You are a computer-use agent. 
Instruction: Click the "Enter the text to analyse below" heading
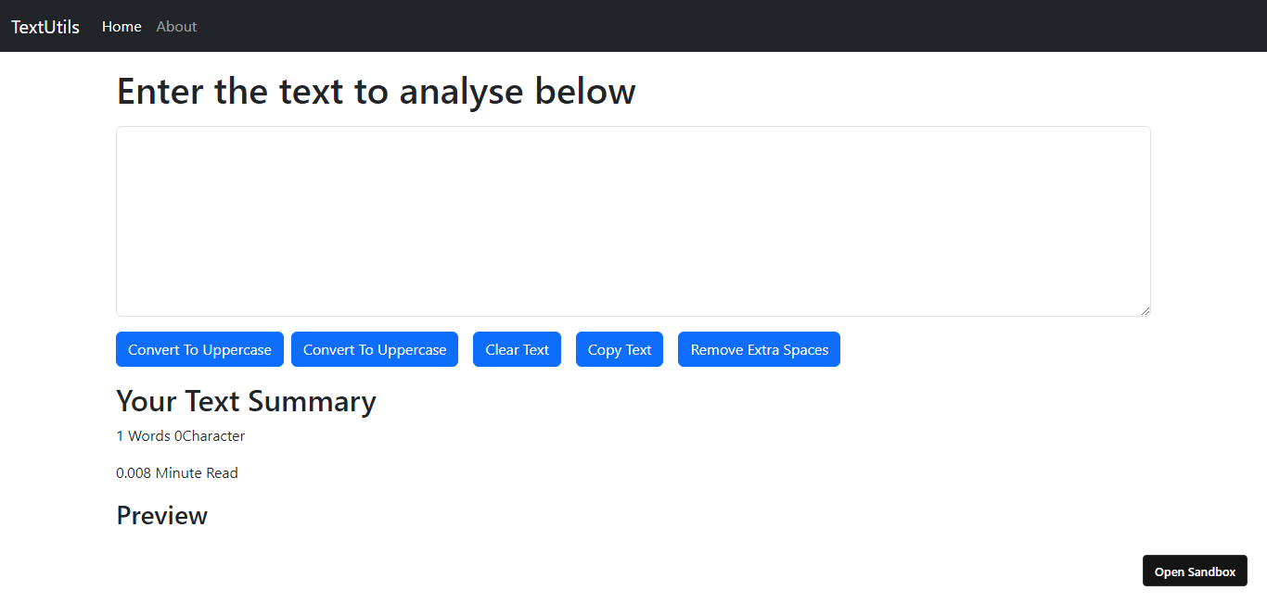(376, 92)
